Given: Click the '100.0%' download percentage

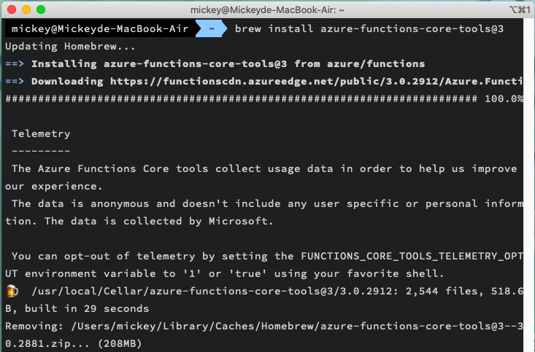Looking at the screenshot, I should click(x=504, y=98).
